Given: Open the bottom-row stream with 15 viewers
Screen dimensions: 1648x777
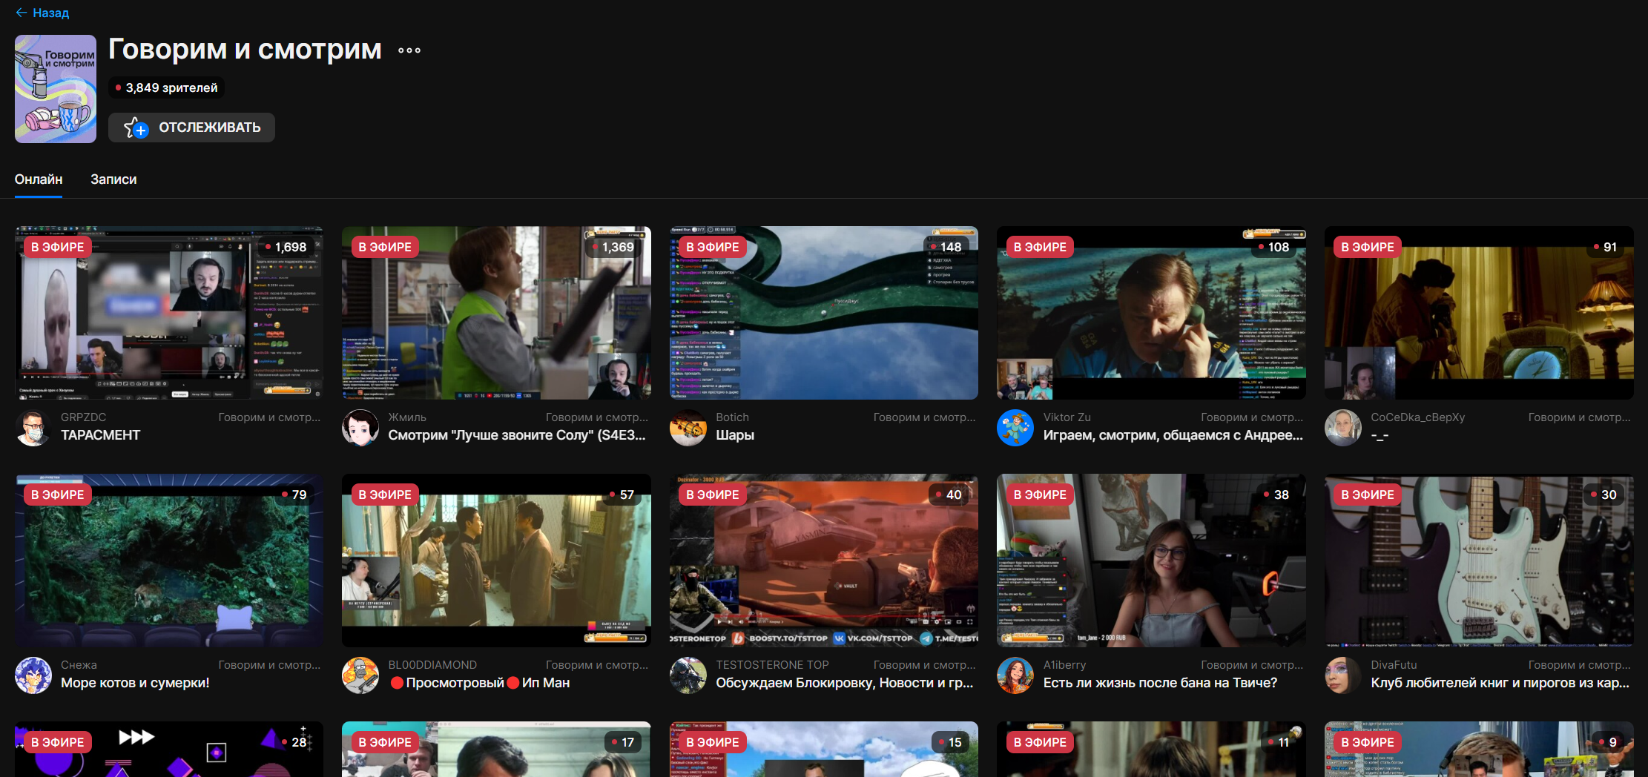Looking at the screenshot, I should click(824, 749).
